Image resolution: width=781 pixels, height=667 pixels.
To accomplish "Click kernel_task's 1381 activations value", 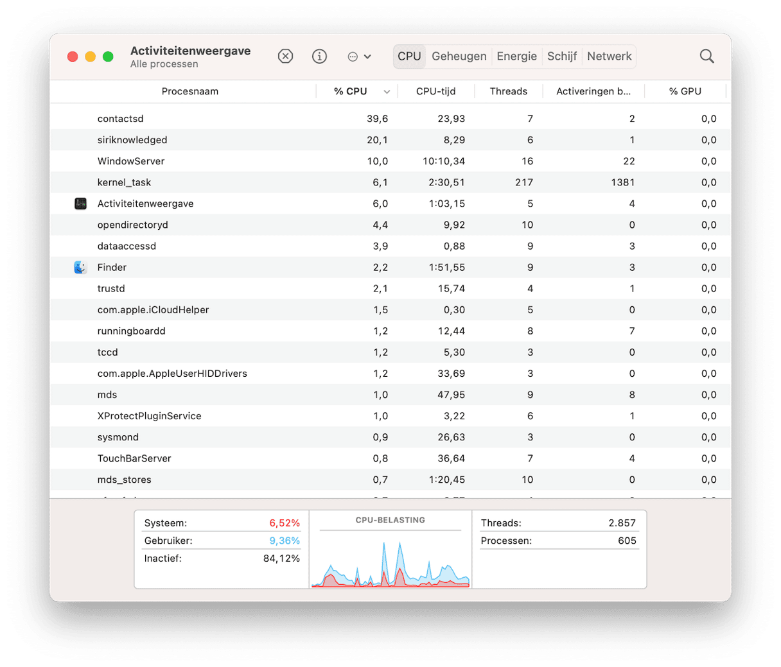I will click(x=623, y=182).
